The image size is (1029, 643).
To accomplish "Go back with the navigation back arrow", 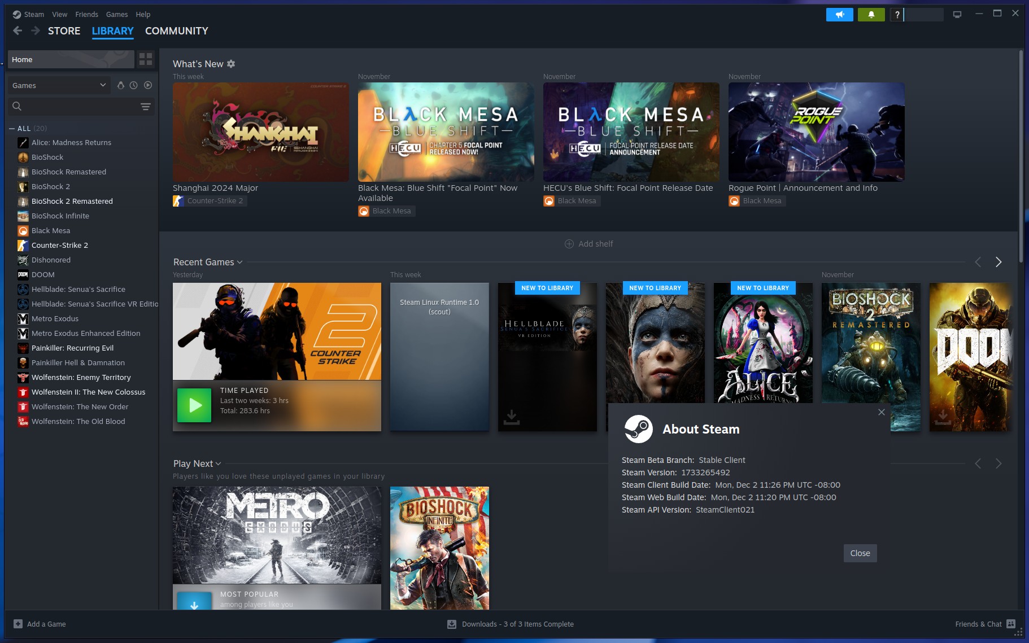I will [18, 30].
